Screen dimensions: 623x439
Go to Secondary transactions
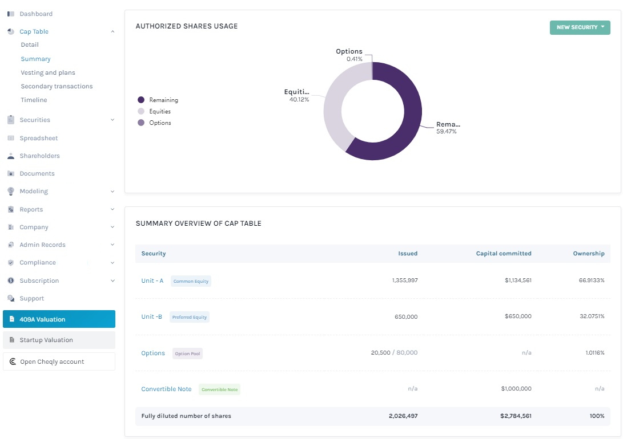[57, 86]
